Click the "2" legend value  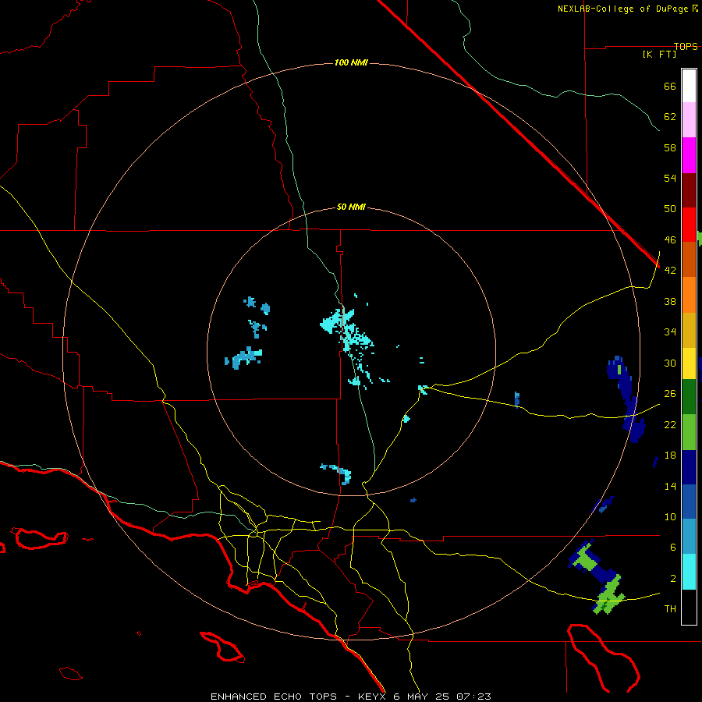coord(672,579)
